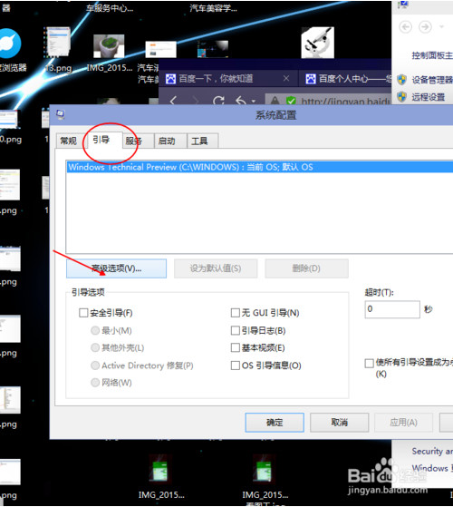Open 远程设置 link in control panel
453x507 pixels.
click(429, 97)
